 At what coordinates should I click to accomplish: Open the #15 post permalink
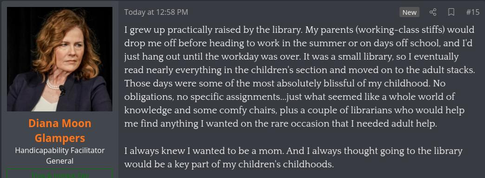pos(472,12)
